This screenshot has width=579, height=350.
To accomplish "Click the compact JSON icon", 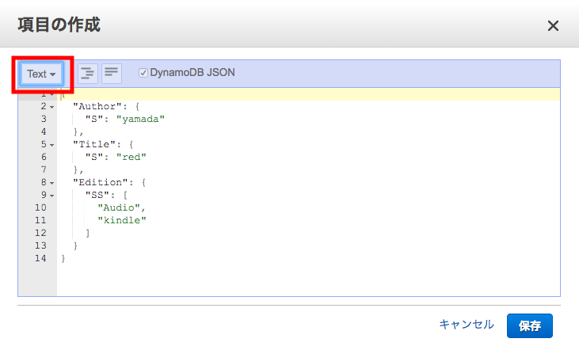I will (x=112, y=73).
